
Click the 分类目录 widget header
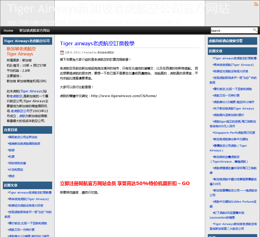(x=28, y=130)
